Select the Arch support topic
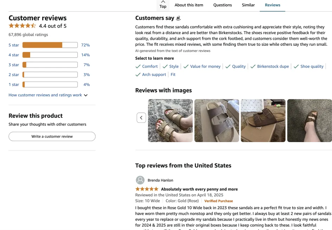Screen dimensions: 332x230 pos(151,75)
